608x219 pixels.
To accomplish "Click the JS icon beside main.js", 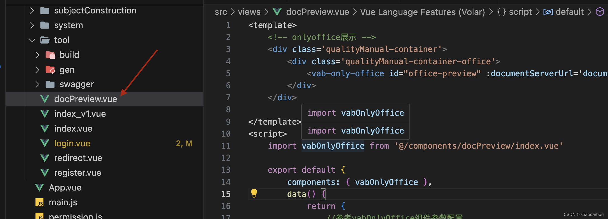I will click(39, 203).
